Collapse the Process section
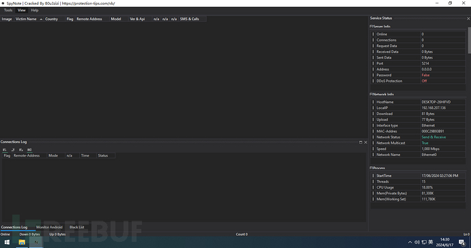The width and height of the screenshot is (471, 248). (371, 168)
